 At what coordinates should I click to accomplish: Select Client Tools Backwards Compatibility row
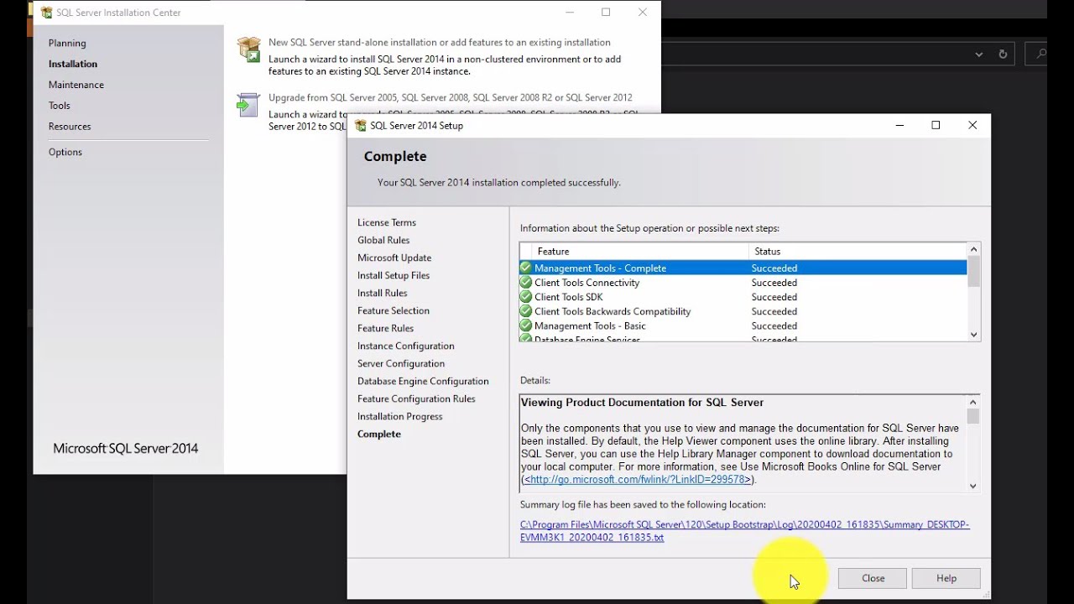coord(743,311)
